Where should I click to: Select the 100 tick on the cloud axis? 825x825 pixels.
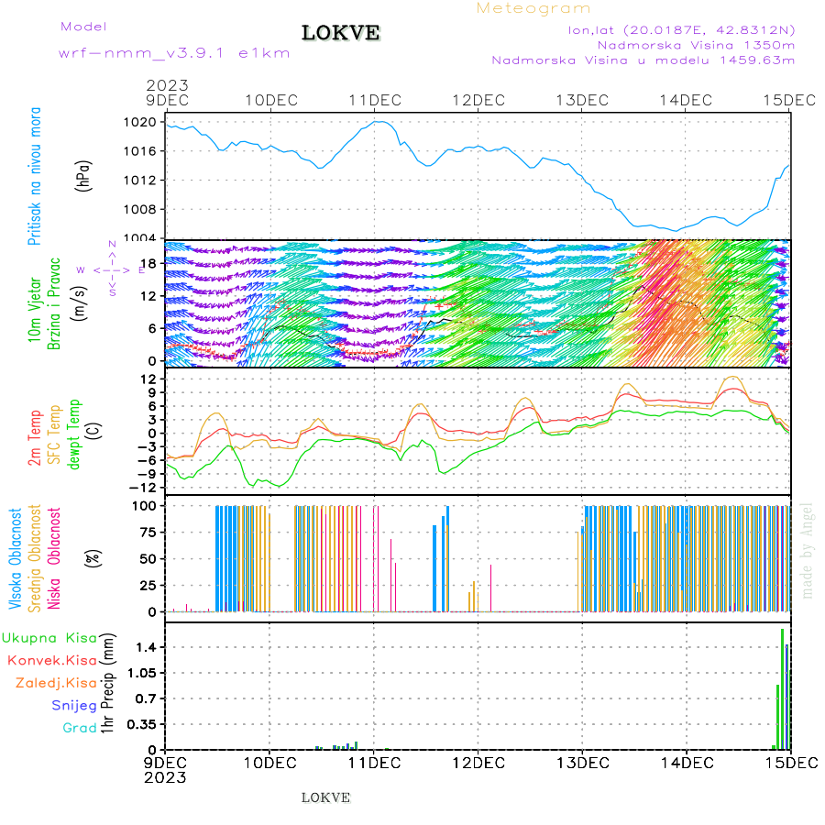coord(144,506)
